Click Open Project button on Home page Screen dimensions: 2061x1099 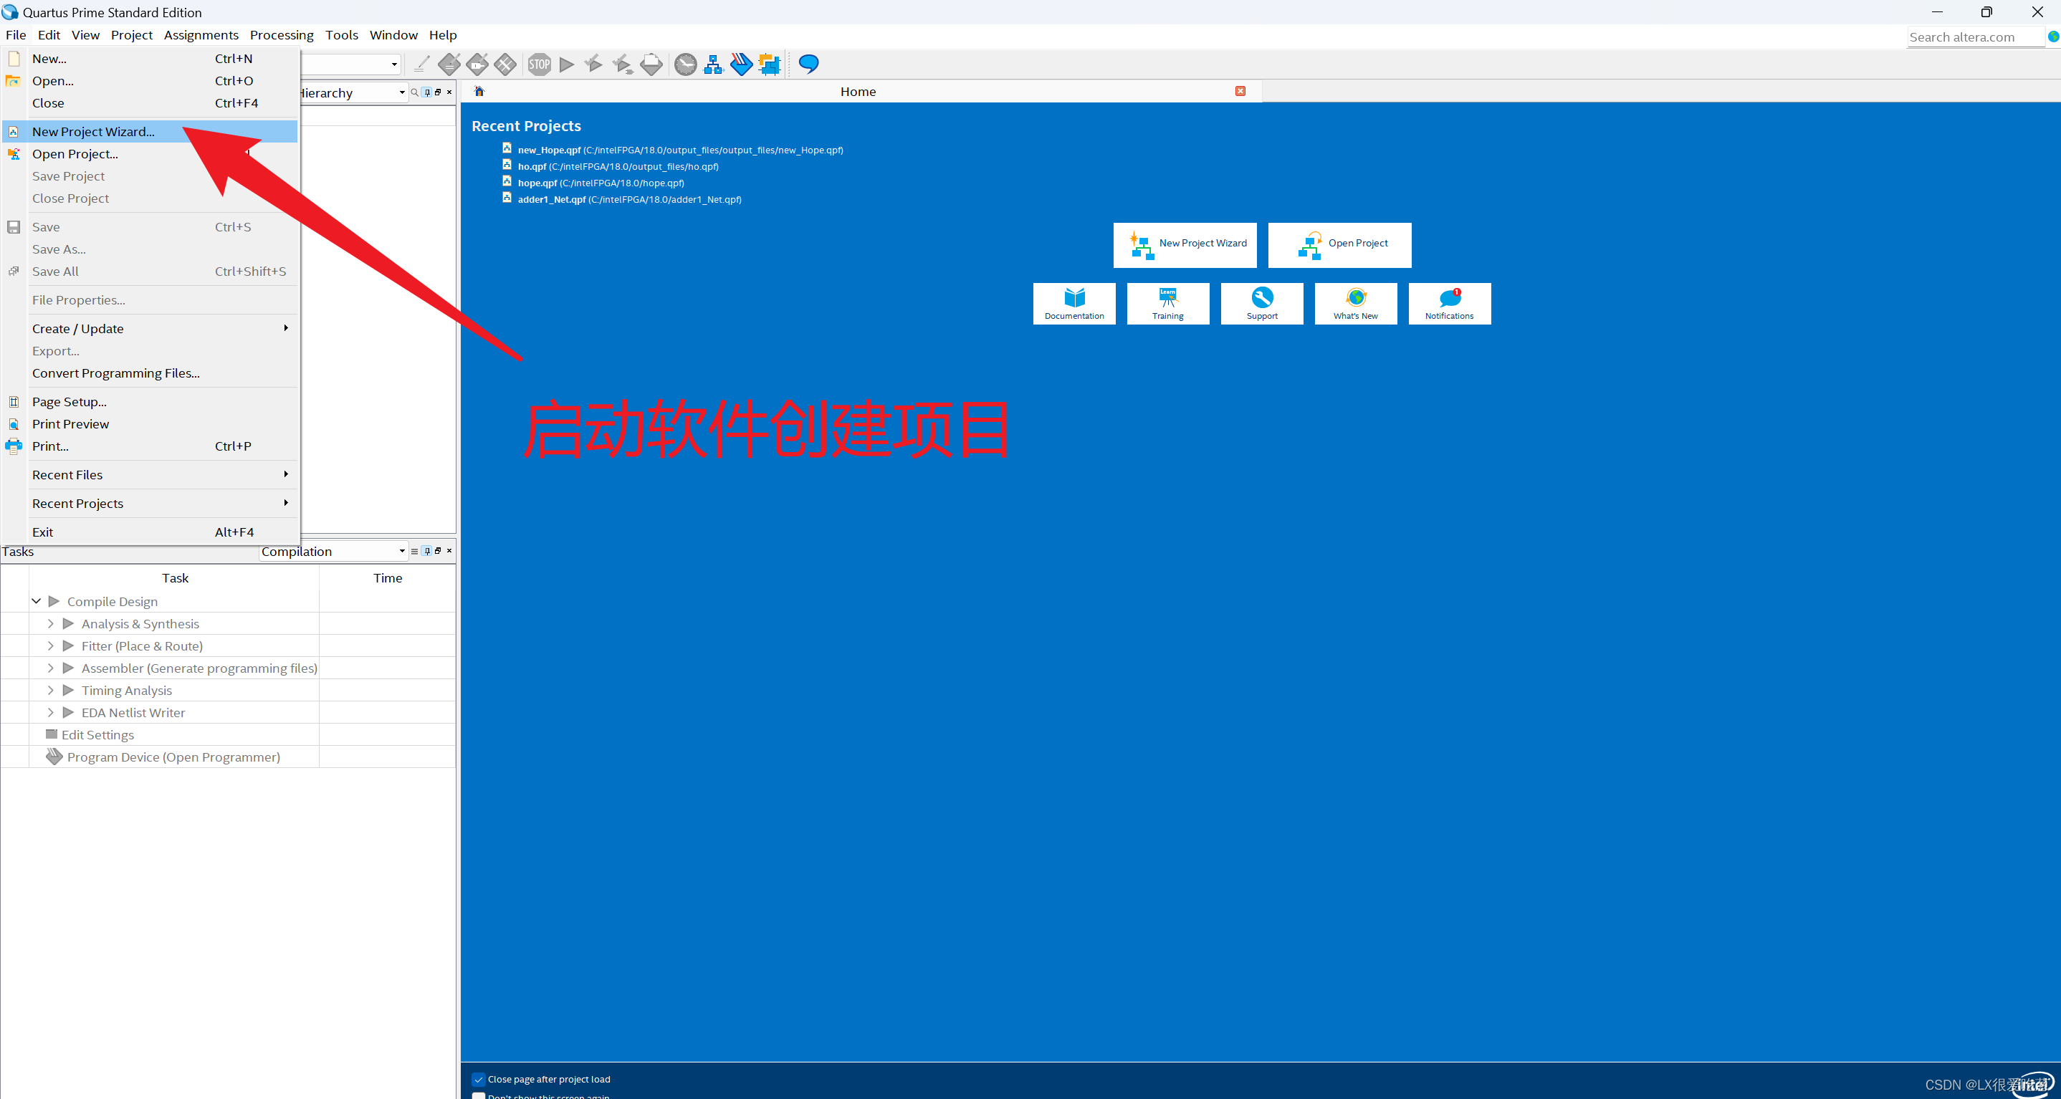1339,245
